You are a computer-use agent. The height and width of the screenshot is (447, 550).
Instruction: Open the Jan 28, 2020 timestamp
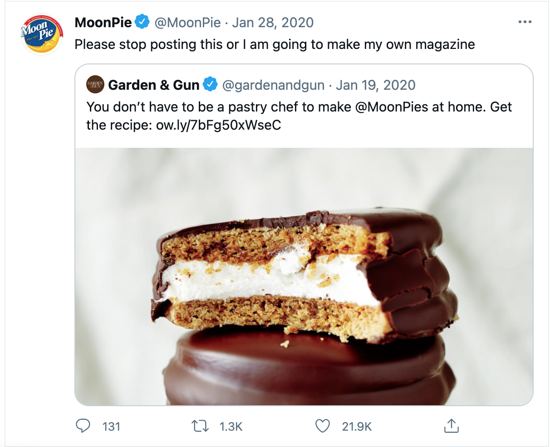coord(273,22)
